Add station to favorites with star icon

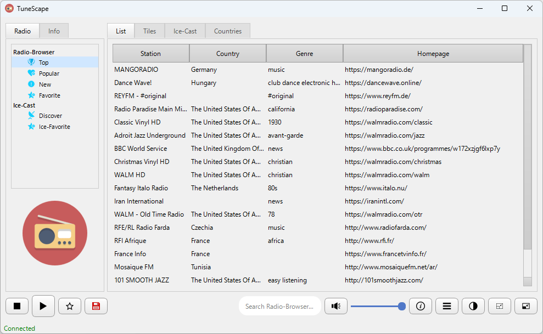pos(70,306)
